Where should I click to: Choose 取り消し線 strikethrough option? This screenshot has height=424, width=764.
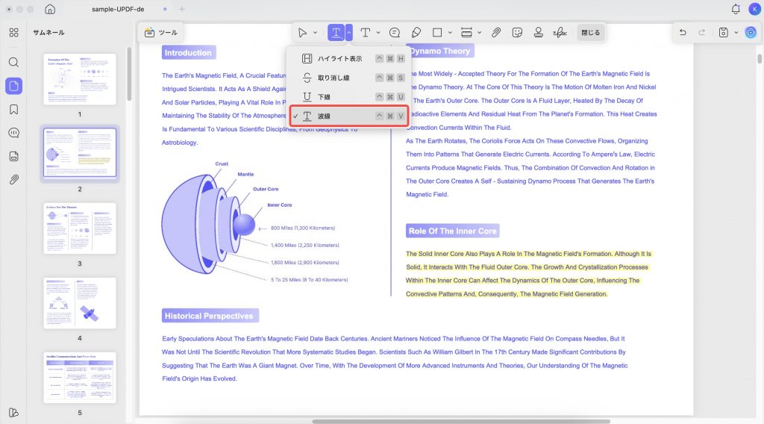[x=349, y=78]
